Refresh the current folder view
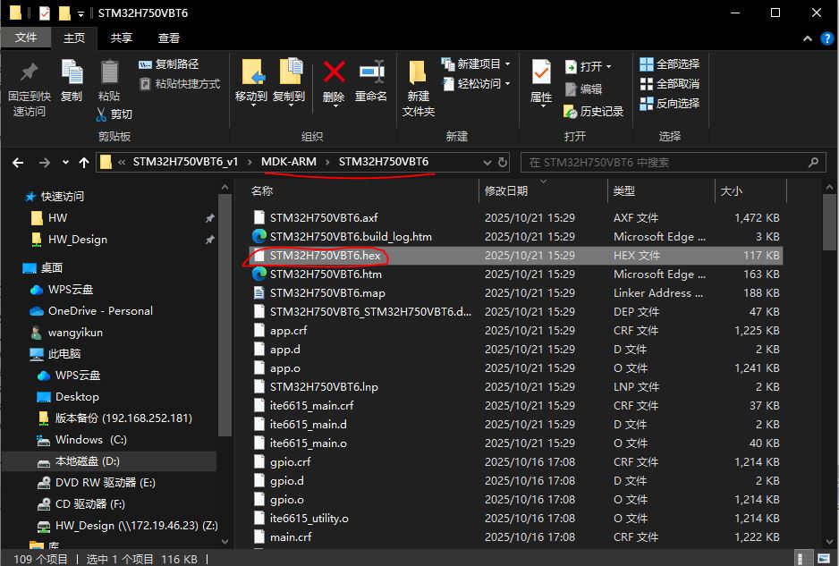 (503, 162)
